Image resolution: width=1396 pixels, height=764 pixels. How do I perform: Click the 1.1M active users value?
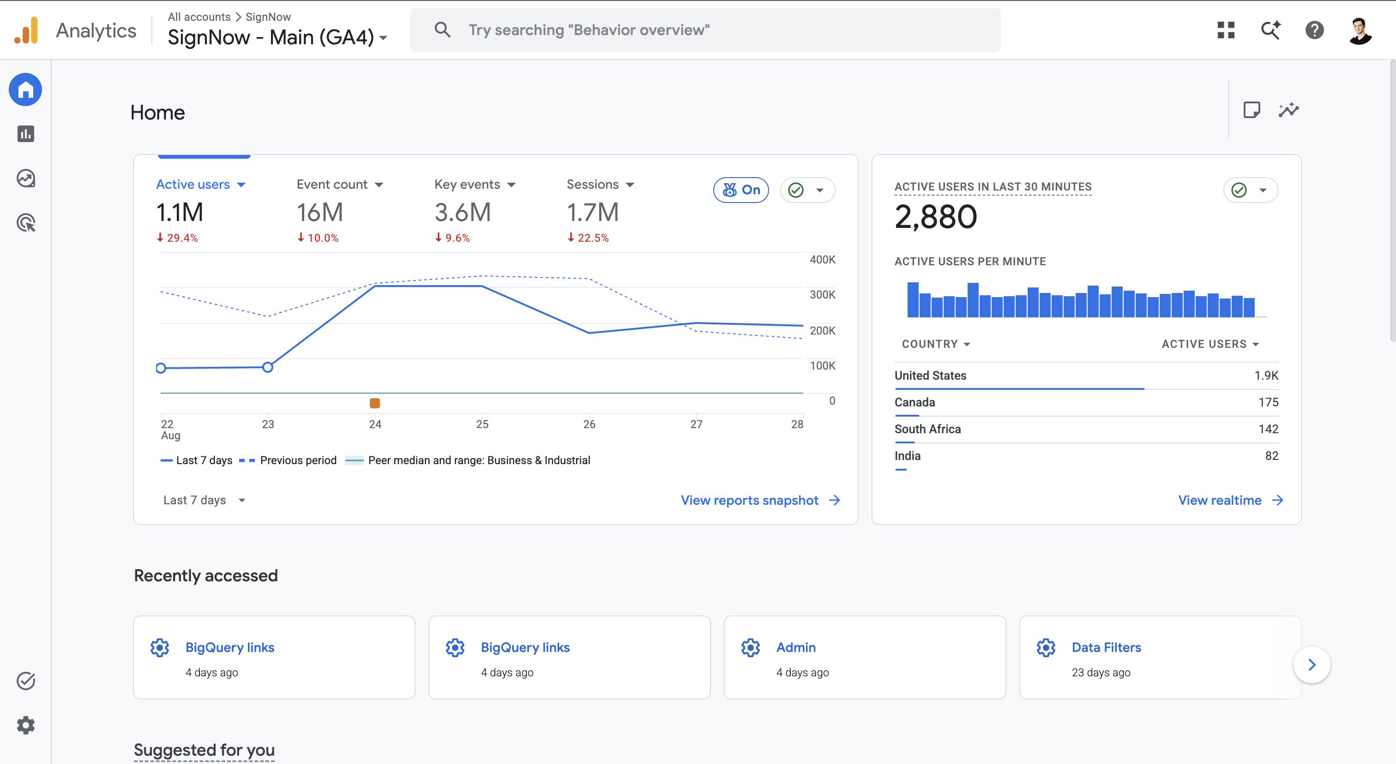pyautogui.click(x=180, y=212)
